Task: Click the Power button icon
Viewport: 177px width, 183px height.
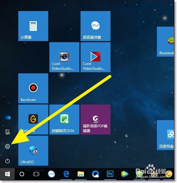Action: 7,161
